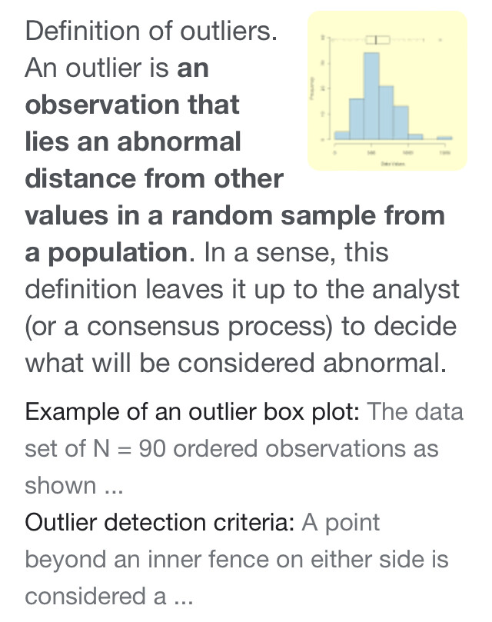Screen dimensions: 492x622
Task: Open the histogram thumbnail image
Action: [x=387, y=91]
